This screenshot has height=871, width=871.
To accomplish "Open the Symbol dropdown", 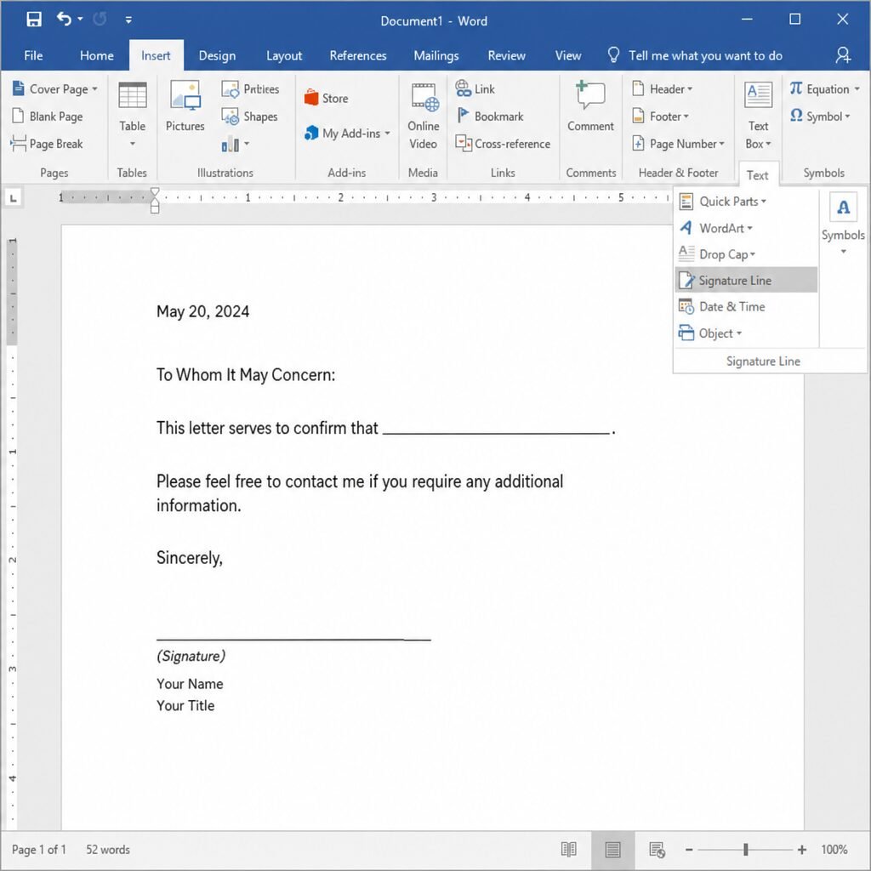I will [x=820, y=116].
